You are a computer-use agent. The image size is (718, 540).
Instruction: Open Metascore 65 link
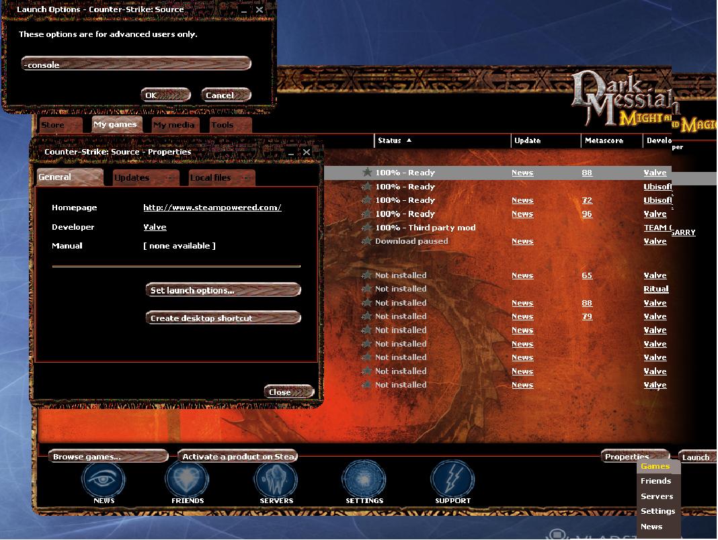587,275
